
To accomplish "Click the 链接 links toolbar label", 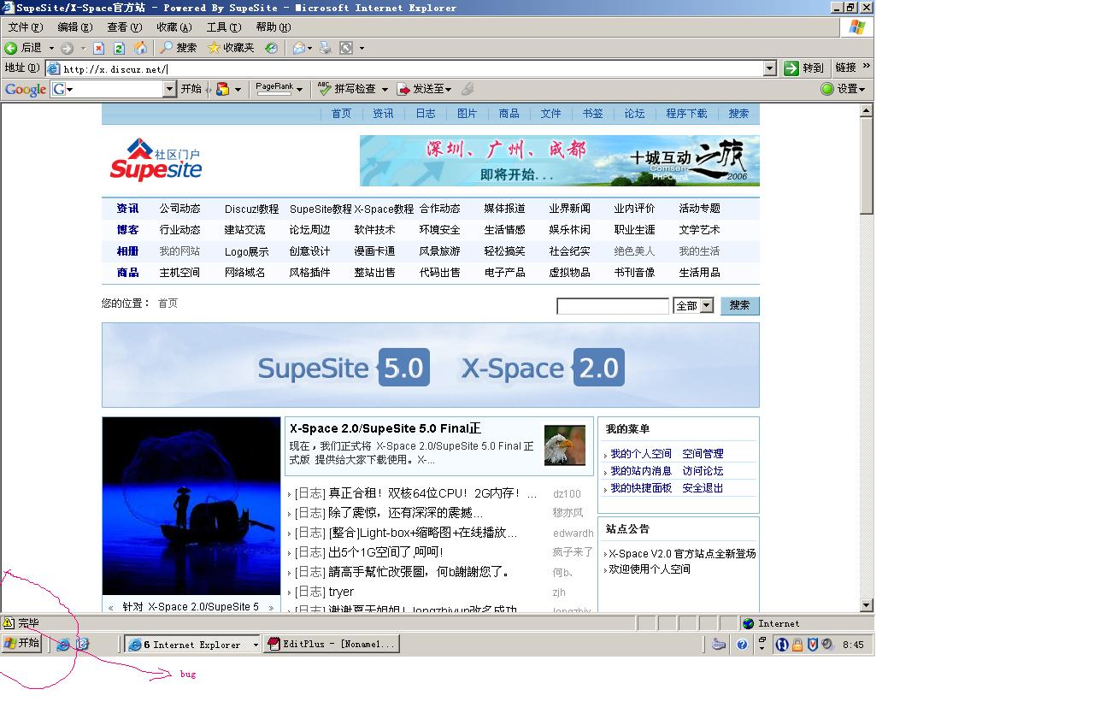I will (846, 68).
